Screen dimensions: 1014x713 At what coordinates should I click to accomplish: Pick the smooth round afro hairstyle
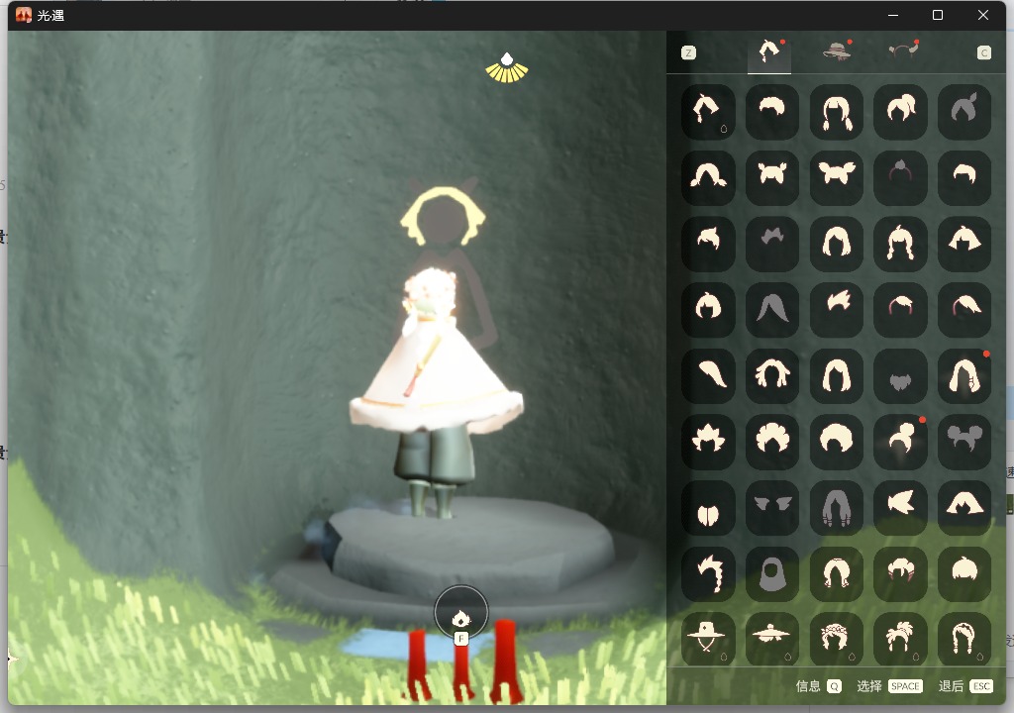click(x=836, y=442)
